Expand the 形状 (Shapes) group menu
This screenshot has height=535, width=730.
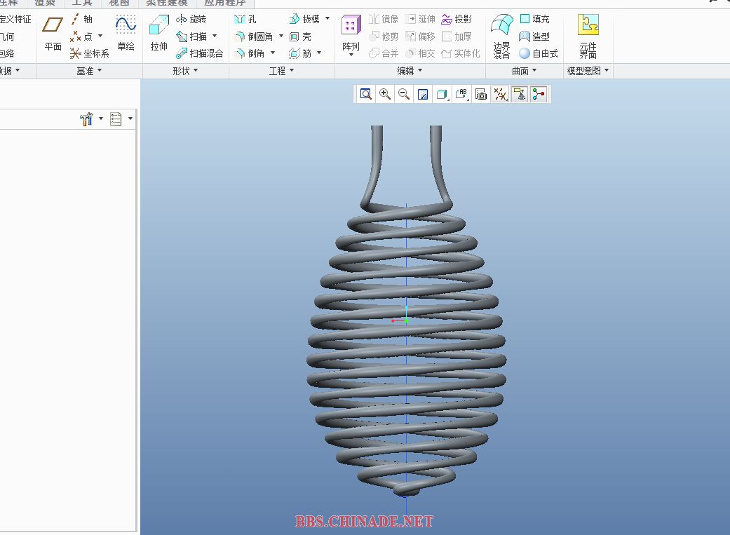186,71
